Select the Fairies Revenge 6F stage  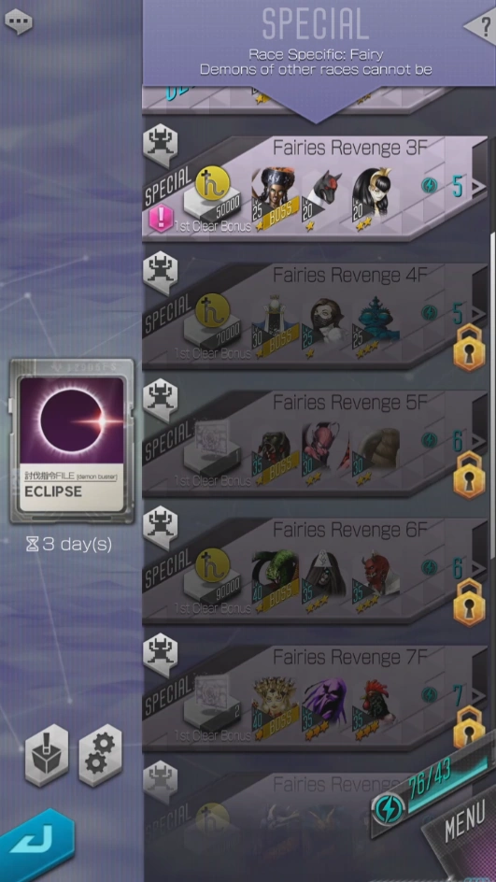point(315,570)
